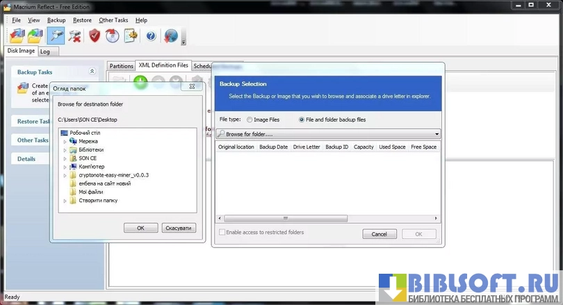Select the cryptonote-easy-miner_v0.0.3 folder
The image size is (563, 305).
pos(113,175)
